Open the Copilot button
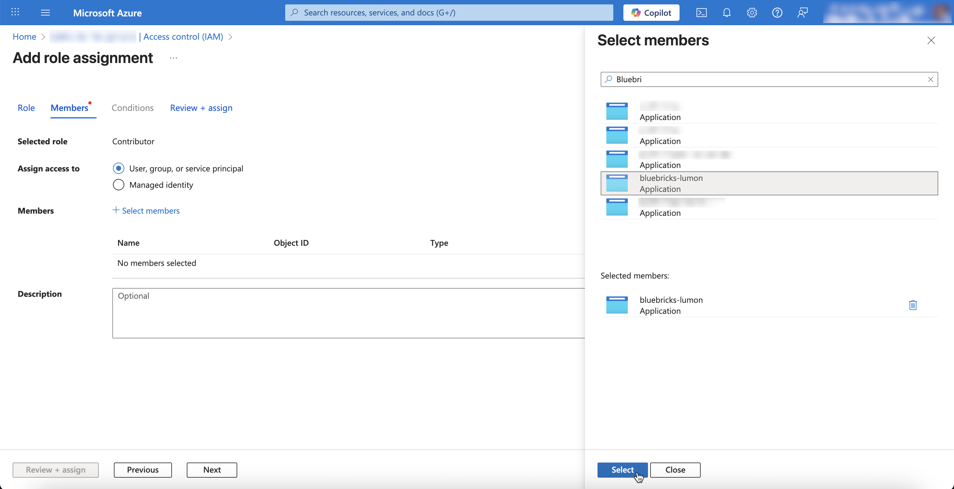Image resolution: width=954 pixels, height=489 pixels. point(651,13)
